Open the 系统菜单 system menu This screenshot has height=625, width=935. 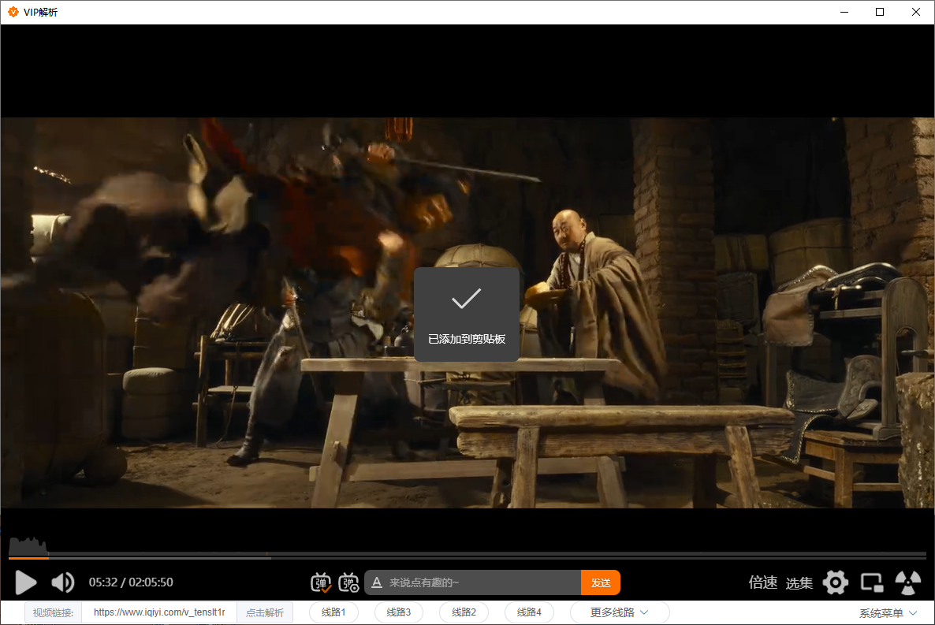point(888,613)
